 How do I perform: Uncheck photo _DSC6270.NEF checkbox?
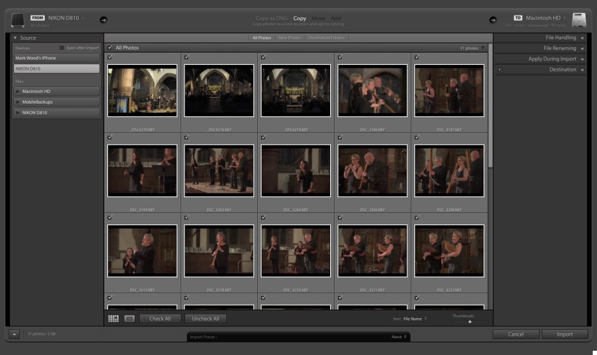pyautogui.click(x=110, y=57)
